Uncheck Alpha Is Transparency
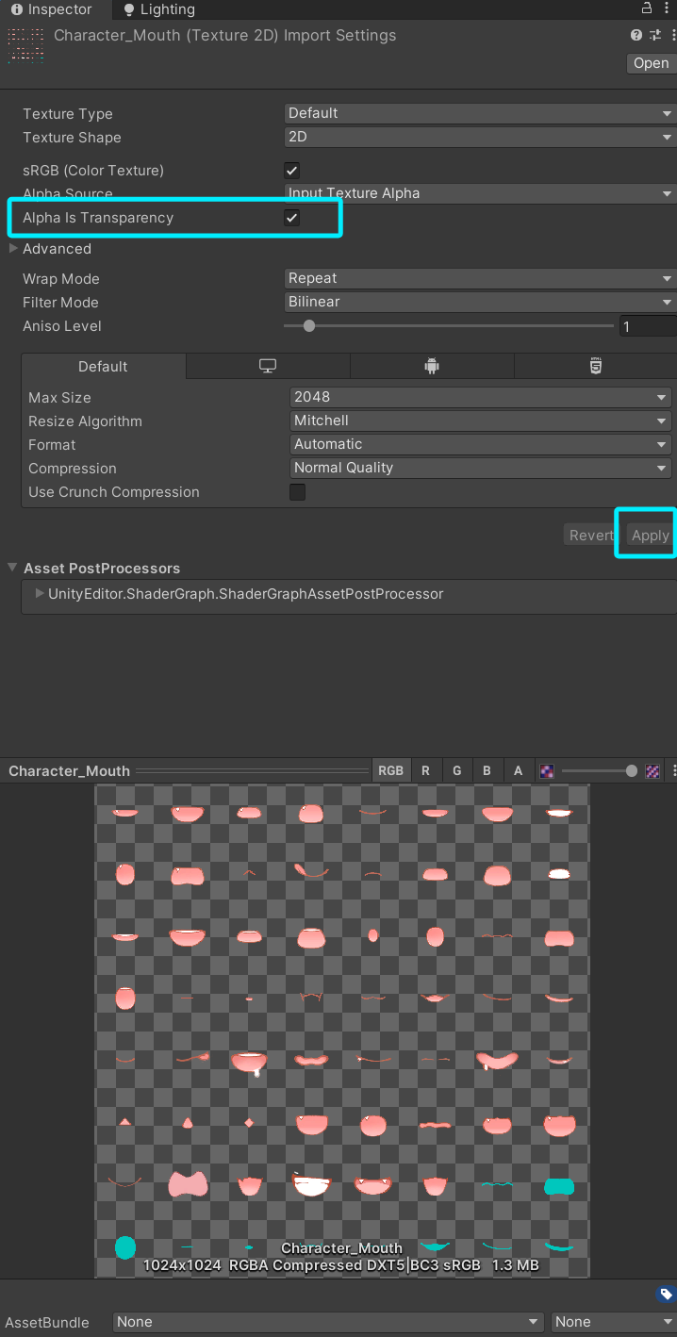The height and width of the screenshot is (1337, 677). tap(292, 218)
